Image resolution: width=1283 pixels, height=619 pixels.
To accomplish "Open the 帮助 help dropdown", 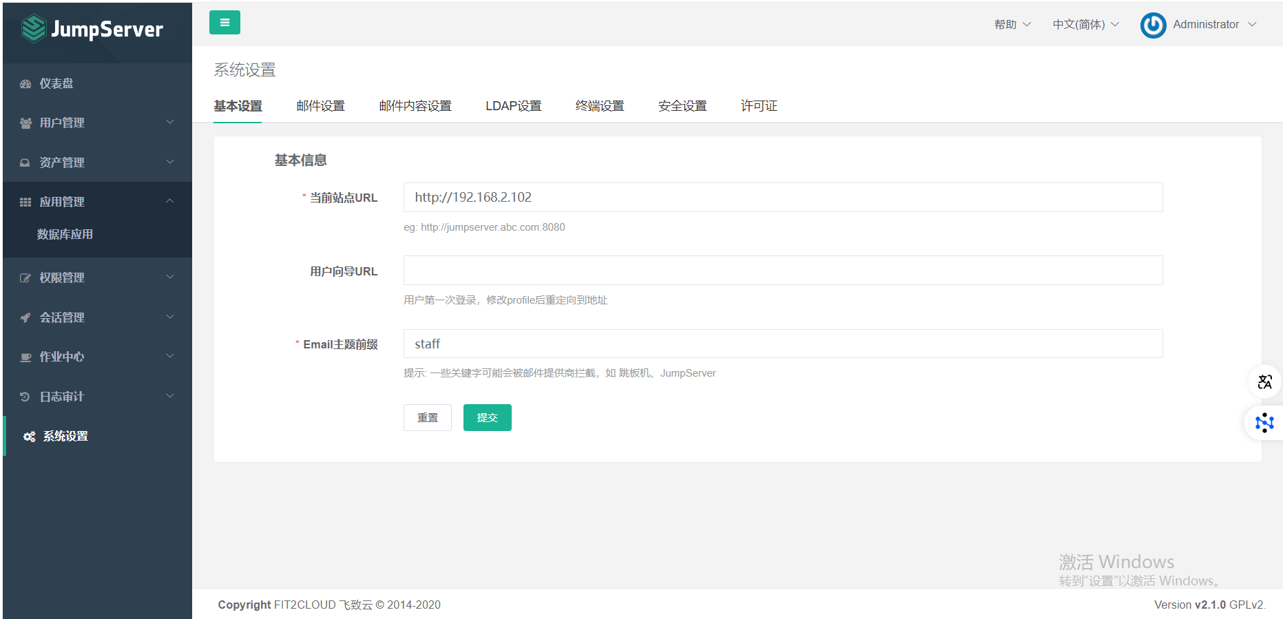I will pos(1012,25).
